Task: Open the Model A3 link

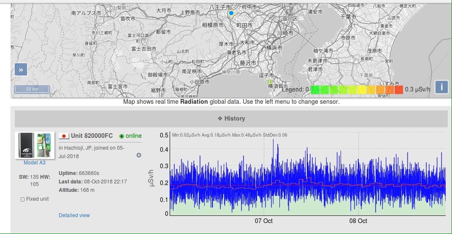Action: [34, 162]
